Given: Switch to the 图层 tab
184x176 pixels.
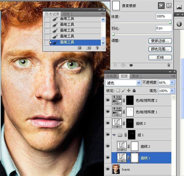Looking at the screenshot, I should click(124, 76).
